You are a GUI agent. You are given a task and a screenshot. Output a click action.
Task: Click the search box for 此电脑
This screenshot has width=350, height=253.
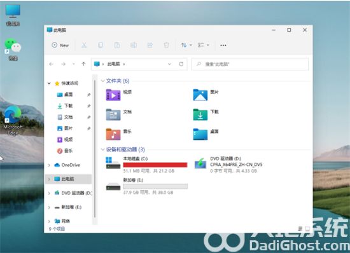[x=250, y=64]
